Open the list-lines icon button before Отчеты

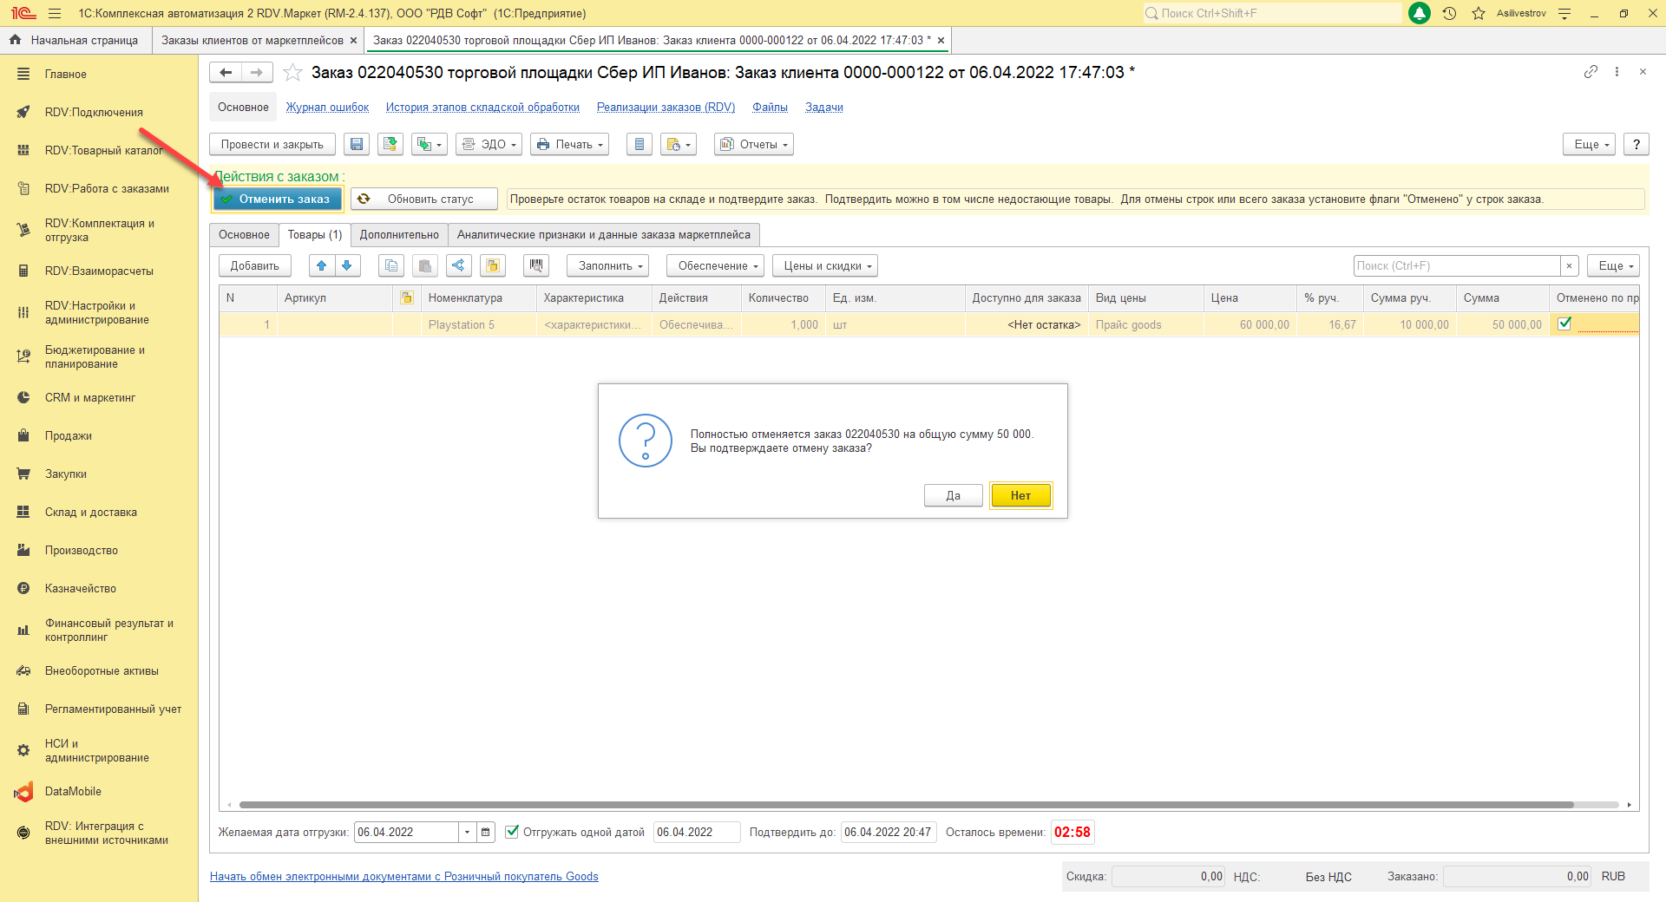click(x=640, y=145)
